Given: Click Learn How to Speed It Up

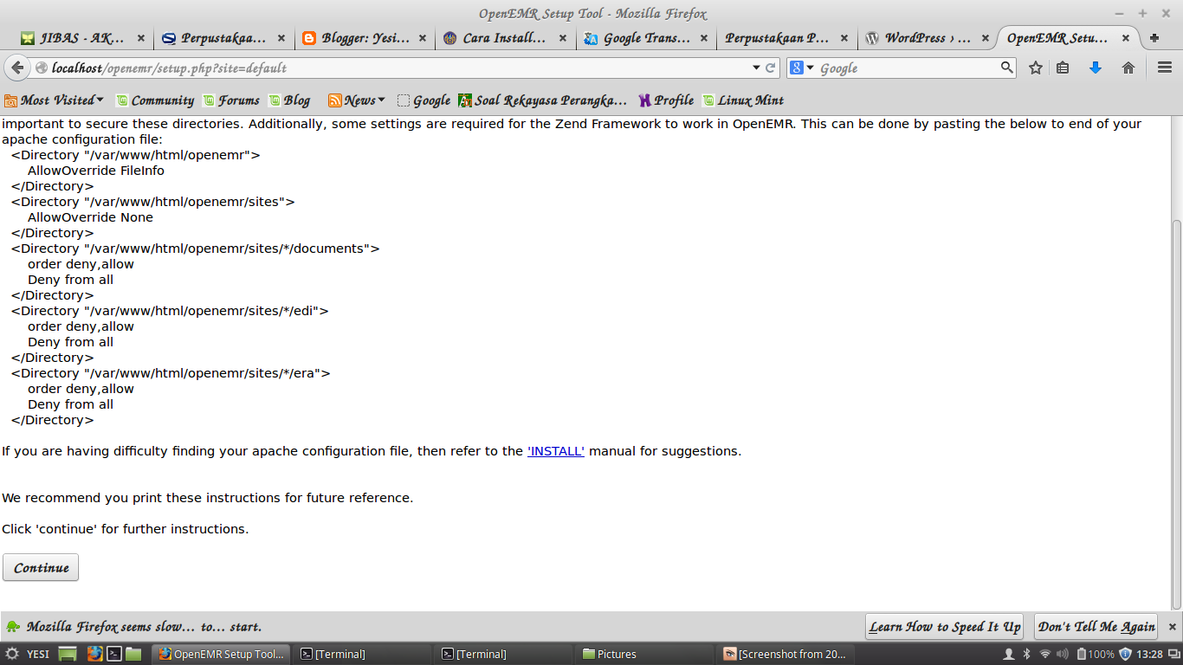Looking at the screenshot, I should (x=945, y=627).
